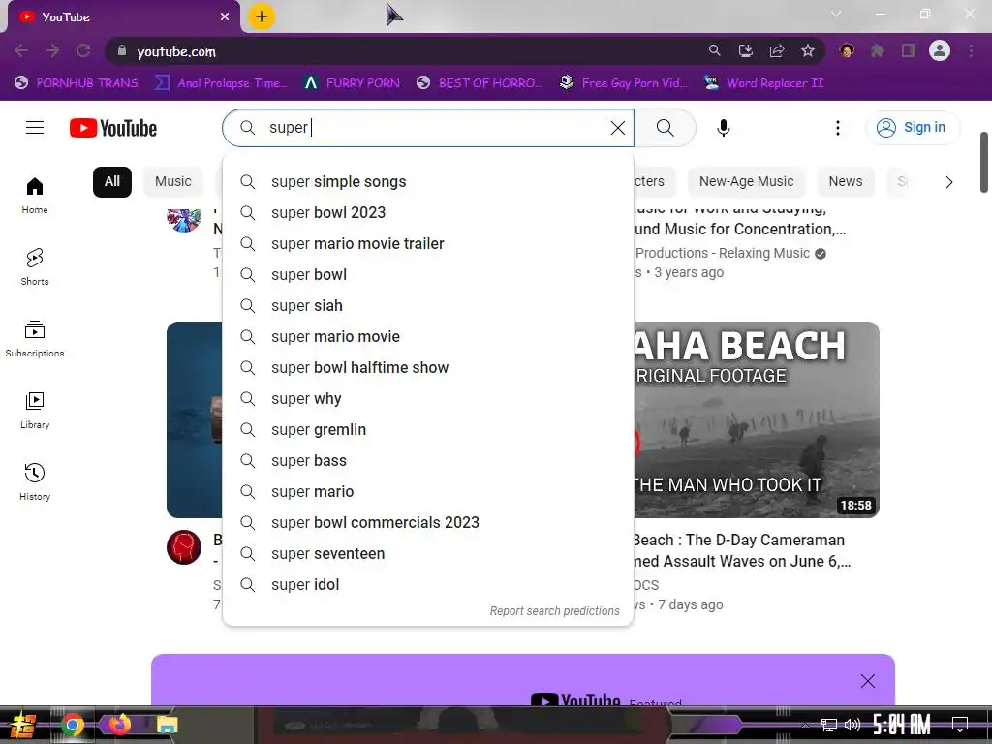
Task: Open the D-Day beach footage video thumbnail
Action: coord(757,419)
